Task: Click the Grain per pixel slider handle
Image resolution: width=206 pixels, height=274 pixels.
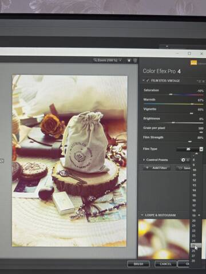Action: [201, 132]
